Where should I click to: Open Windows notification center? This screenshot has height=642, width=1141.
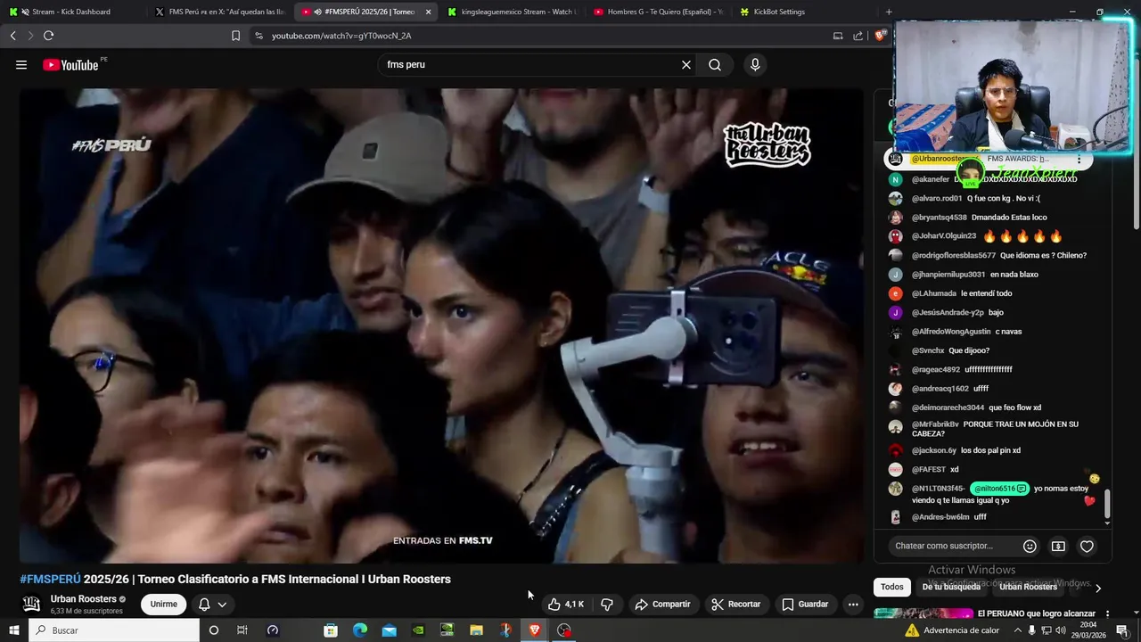point(1122,630)
